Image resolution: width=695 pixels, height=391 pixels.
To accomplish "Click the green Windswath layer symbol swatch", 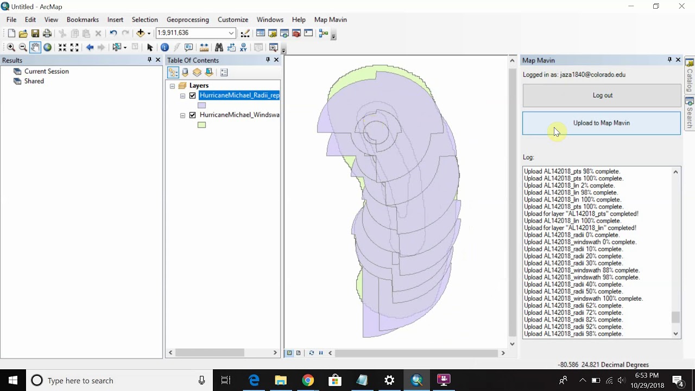I will point(202,125).
